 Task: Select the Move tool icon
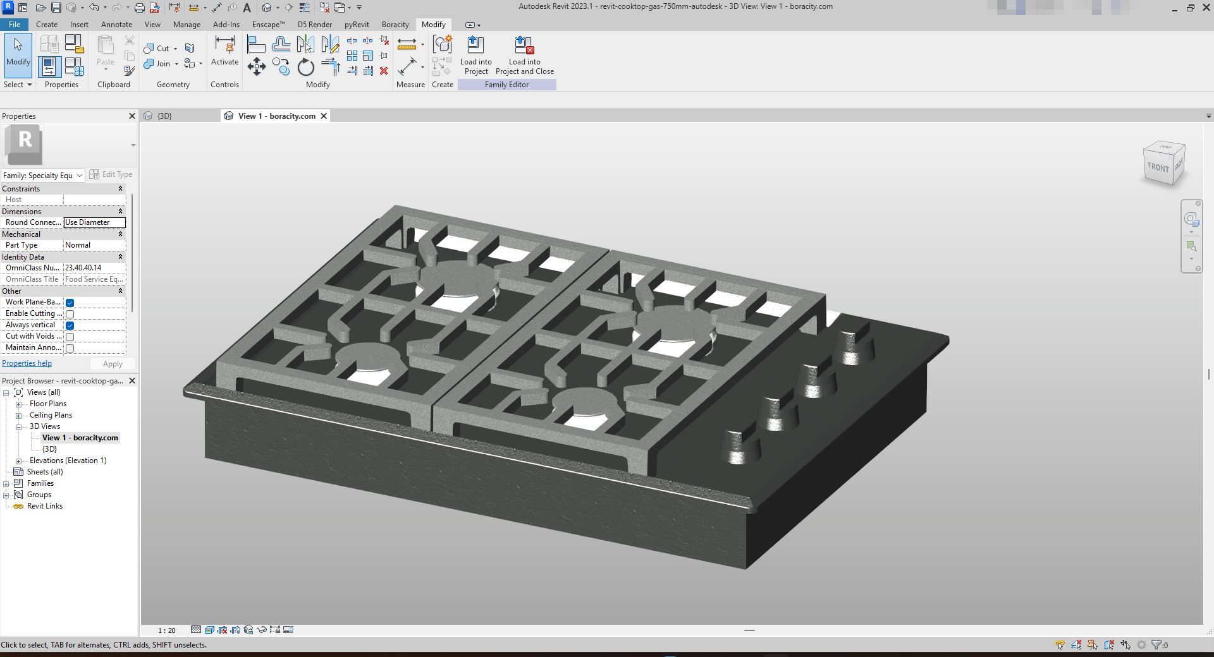click(256, 66)
